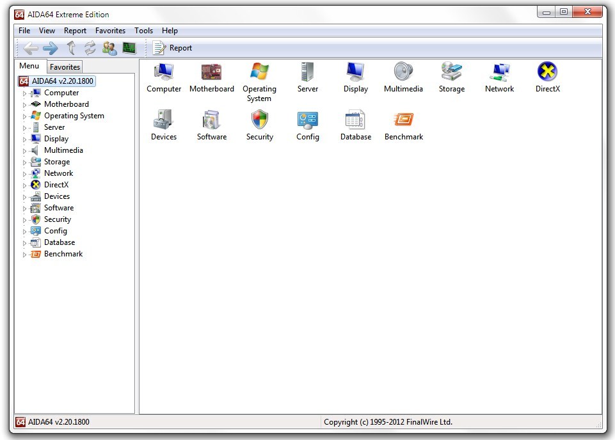This screenshot has height=440, width=615.
Task: Expand the Computer tree node
Action: (25, 93)
